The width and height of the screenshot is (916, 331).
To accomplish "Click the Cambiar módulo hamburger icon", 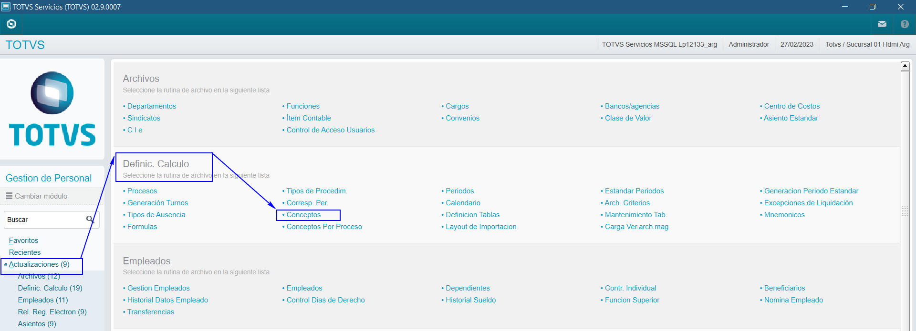I will (9, 196).
